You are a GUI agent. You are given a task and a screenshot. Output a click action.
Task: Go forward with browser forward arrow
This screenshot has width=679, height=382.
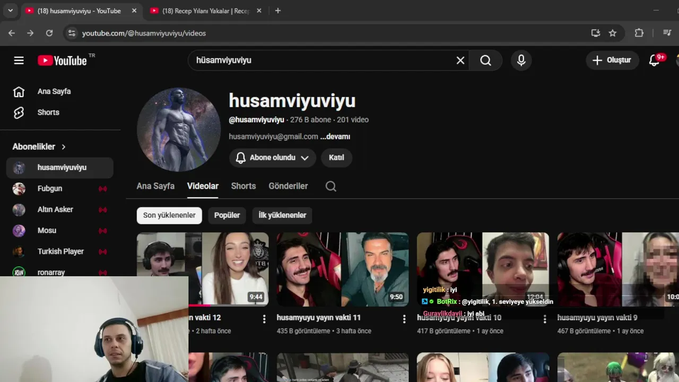coord(30,33)
